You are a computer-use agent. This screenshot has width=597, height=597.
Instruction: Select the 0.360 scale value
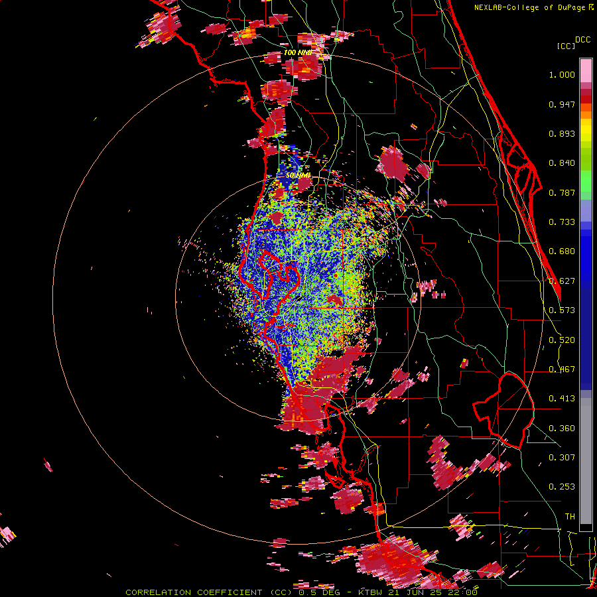point(562,429)
